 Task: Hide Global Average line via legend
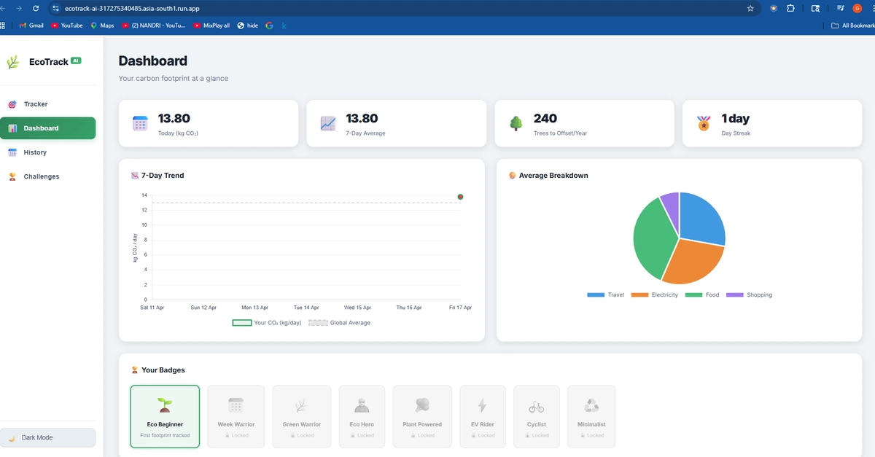click(x=339, y=323)
